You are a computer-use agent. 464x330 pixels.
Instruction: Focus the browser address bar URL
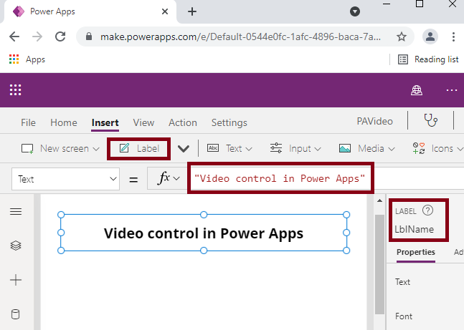pos(240,37)
